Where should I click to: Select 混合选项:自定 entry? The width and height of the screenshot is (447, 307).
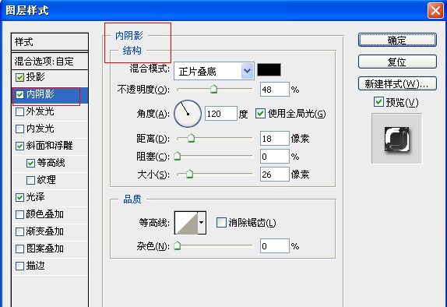pyautogui.click(x=50, y=61)
